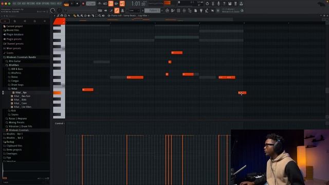The image size is (329, 185).
Task: Open the piano roll Tools wrench menu
Action: coord(58,16)
